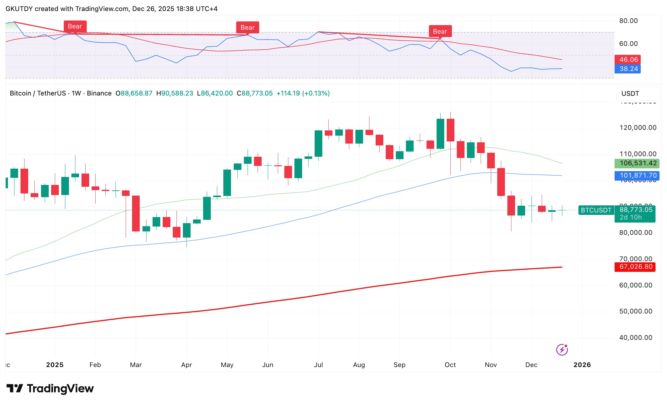Click the middle Bear label near May
This screenshot has width=667, height=405.
tap(247, 28)
